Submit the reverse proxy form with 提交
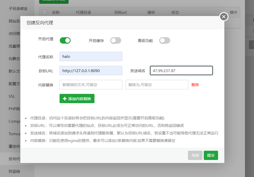 (x=211, y=155)
